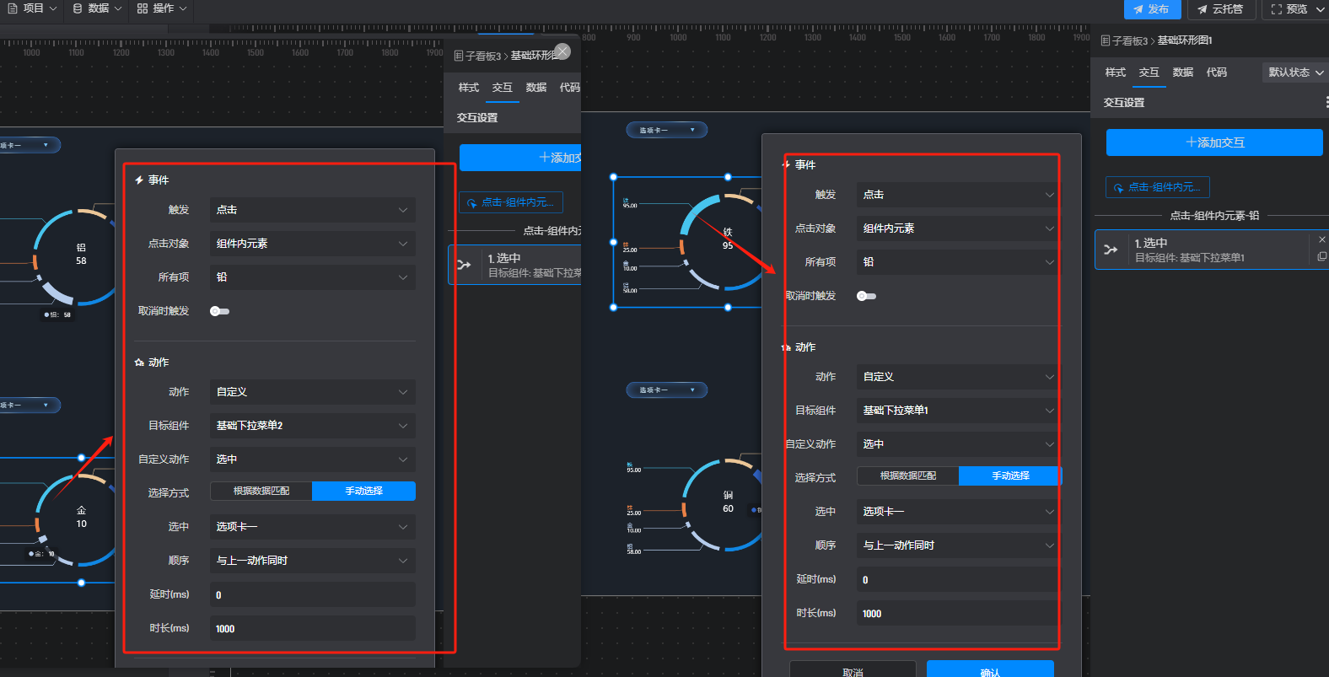1329x677 pixels.
Task: Choose 手动选择 option in 基础下拉菜单2 dialog
Action: point(363,491)
